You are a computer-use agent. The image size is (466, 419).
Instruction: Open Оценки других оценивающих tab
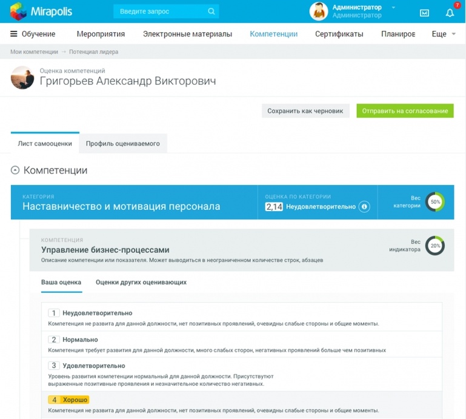(141, 282)
